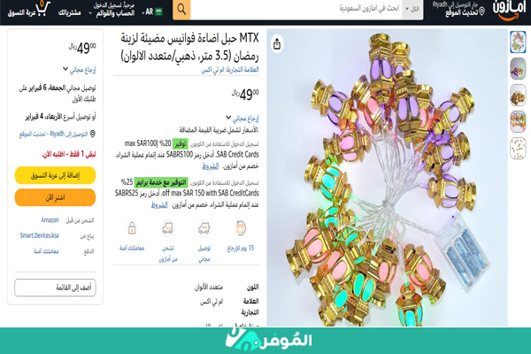Click the add to cart yellow button
531x354 pixels.
click(x=55, y=175)
